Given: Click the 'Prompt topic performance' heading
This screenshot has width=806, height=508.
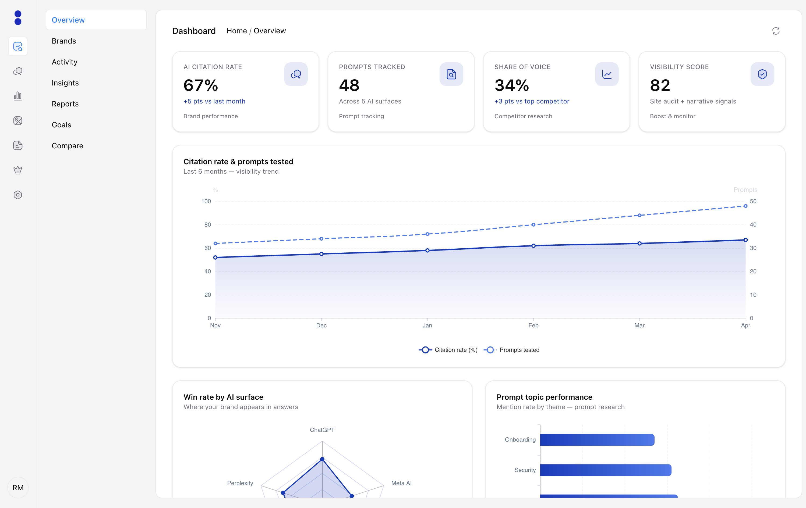Looking at the screenshot, I should coord(544,397).
